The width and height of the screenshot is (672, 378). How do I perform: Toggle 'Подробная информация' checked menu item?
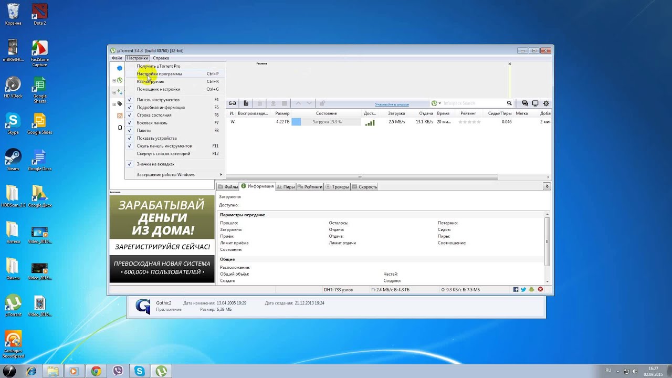[175, 107]
